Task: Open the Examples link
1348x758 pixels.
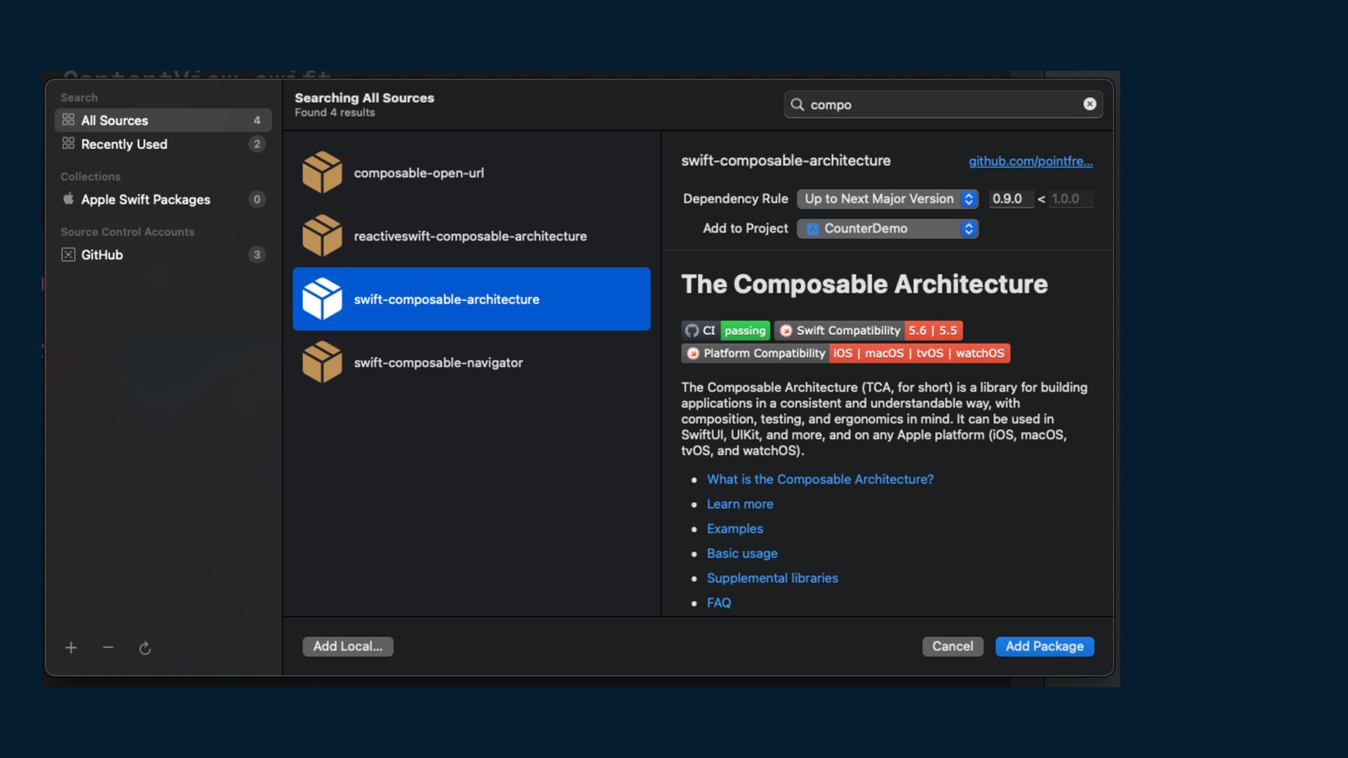Action: pos(735,528)
